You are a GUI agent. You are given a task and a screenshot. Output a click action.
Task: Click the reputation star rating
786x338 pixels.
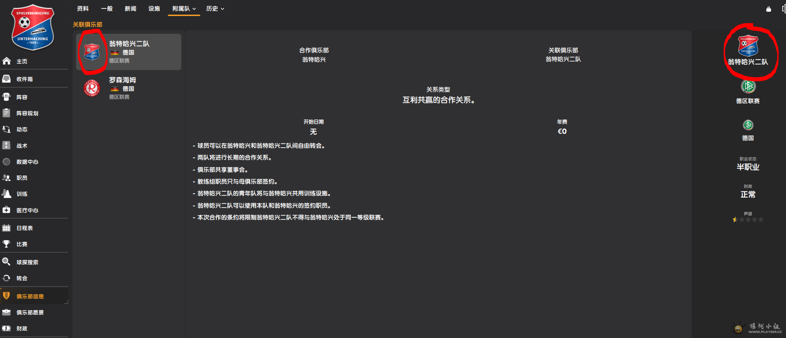point(748,219)
